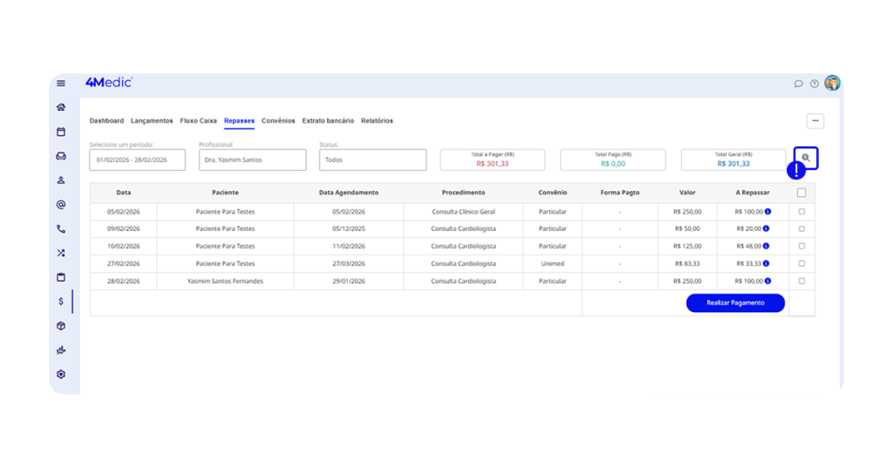Open the phone icon in sidebar

pos(61,229)
